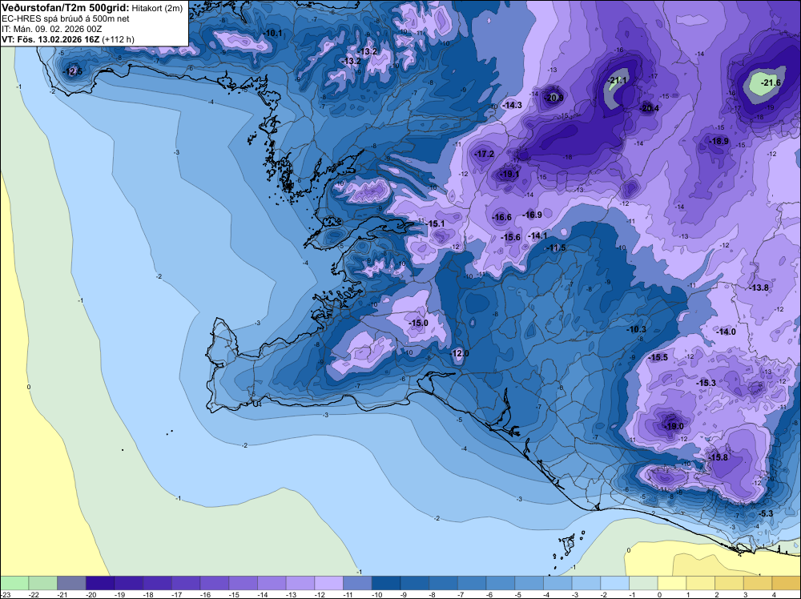The image size is (801, 599).
Task: Click the pale yellow legend swatch labeled 0
Action: click(x=672, y=583)
